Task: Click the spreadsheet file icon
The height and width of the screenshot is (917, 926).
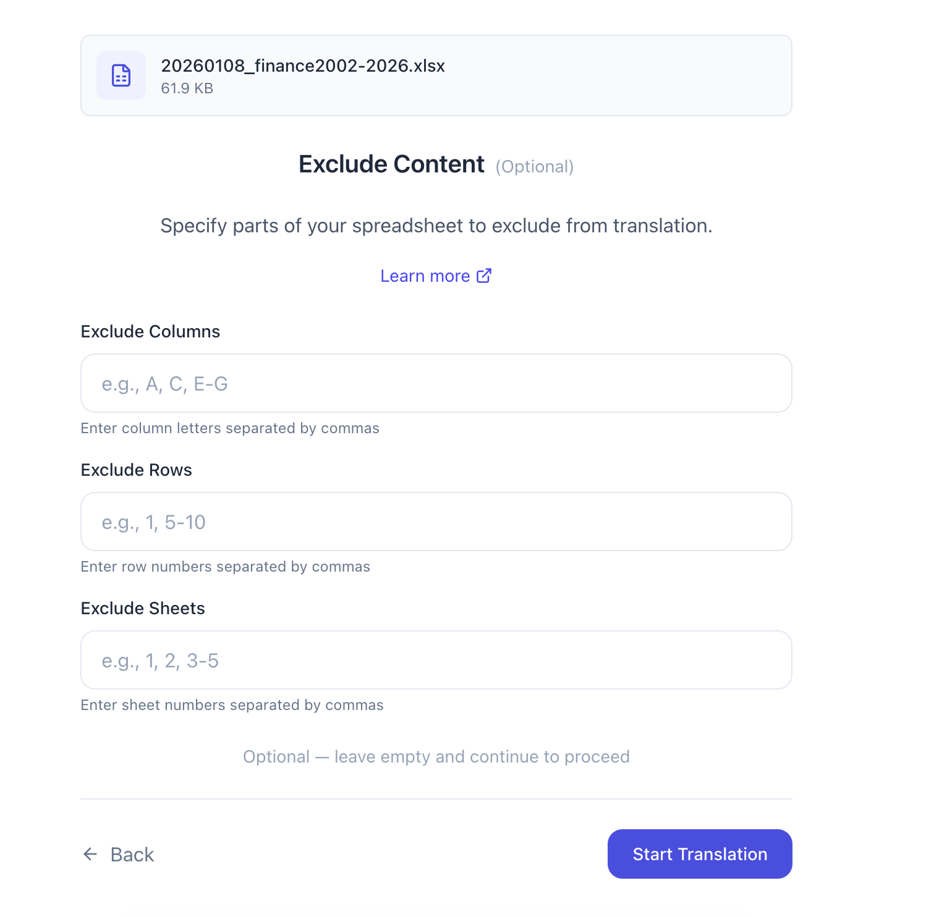Action: click(x=121, y=75)
